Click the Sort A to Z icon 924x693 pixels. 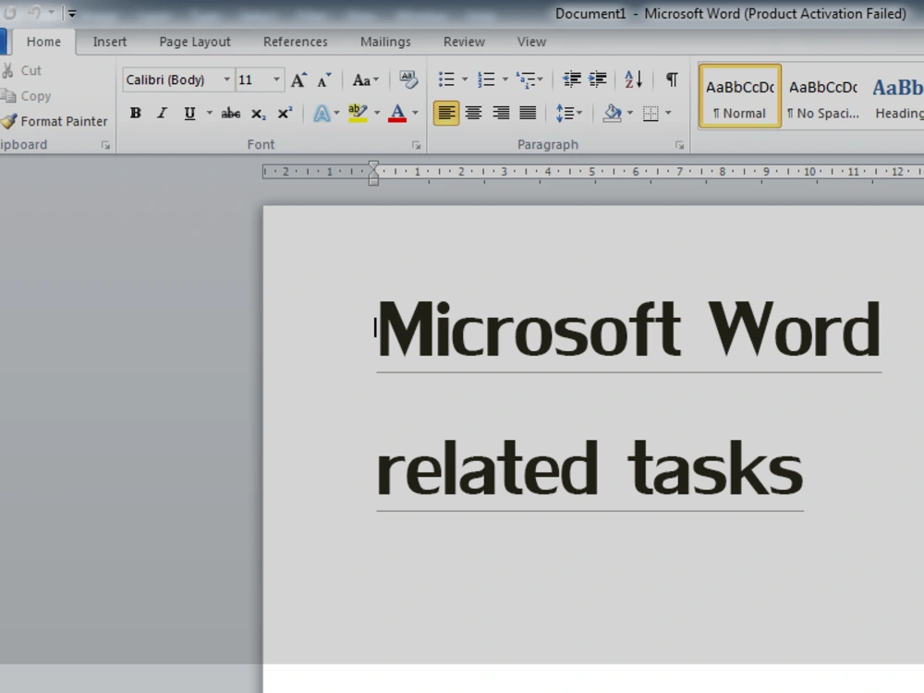point(634,79)
